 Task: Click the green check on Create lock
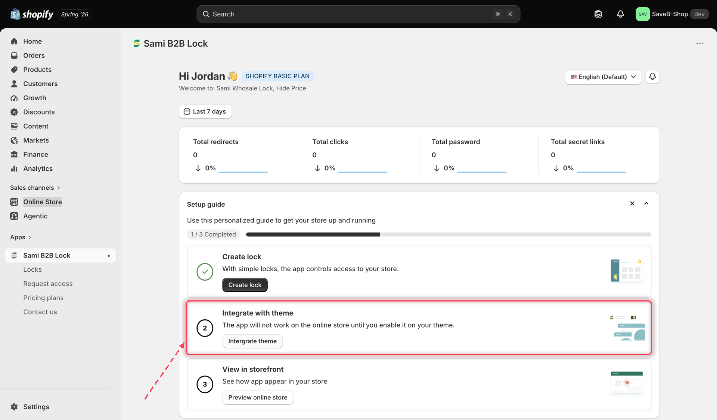(x=205, y=272)
